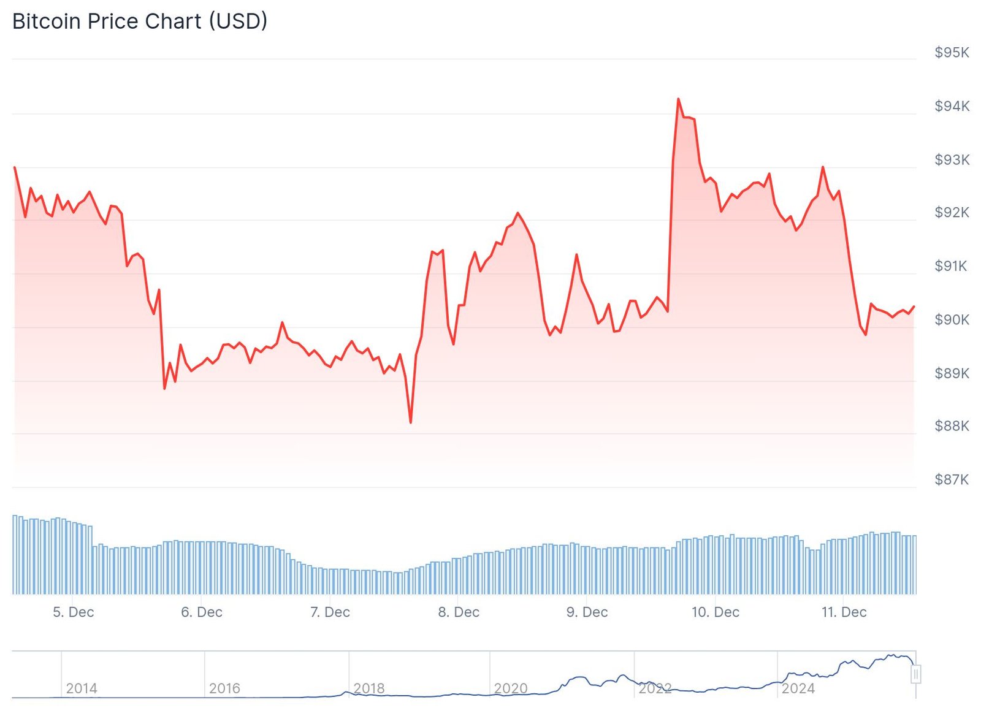Click the $95K price axis label

(x=952, y=53)
